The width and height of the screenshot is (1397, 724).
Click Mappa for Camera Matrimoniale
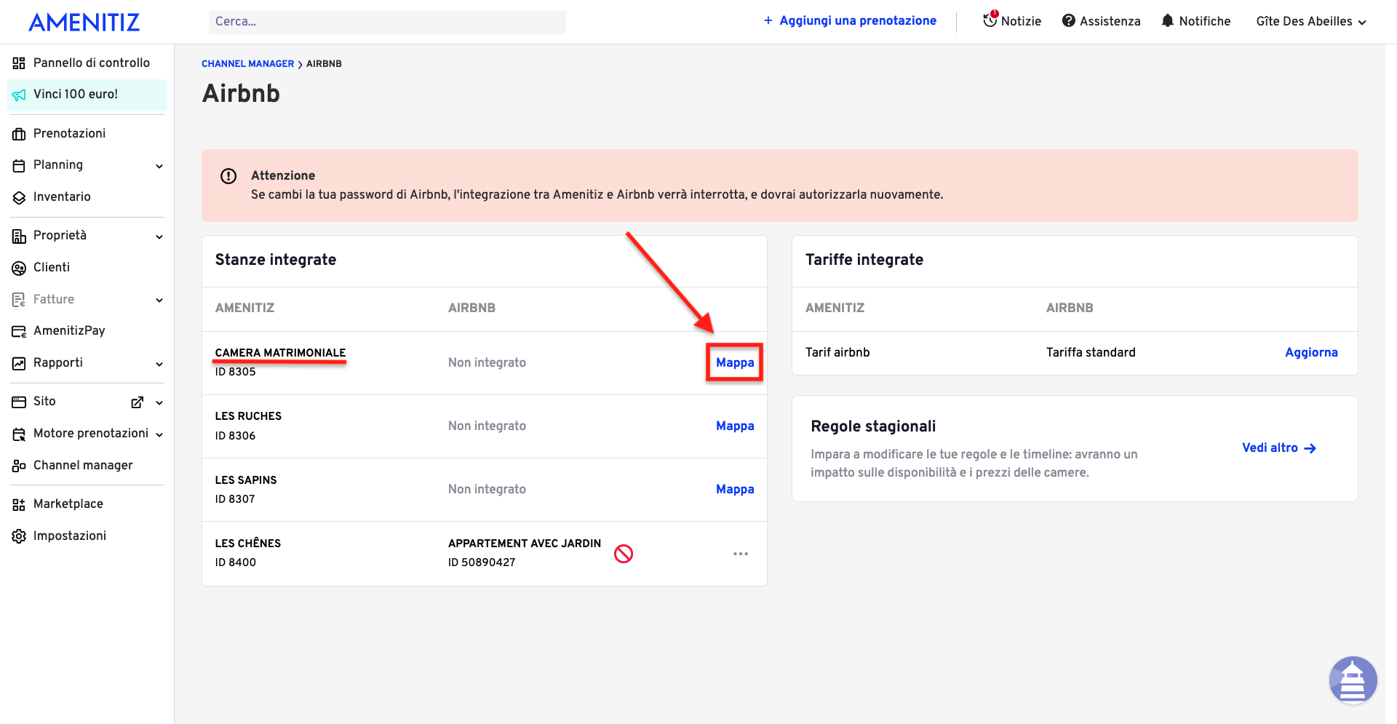coord(735,362)
